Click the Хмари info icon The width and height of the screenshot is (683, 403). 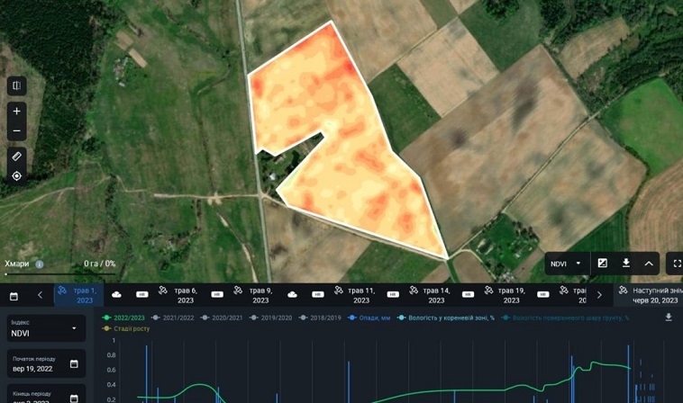40,264
